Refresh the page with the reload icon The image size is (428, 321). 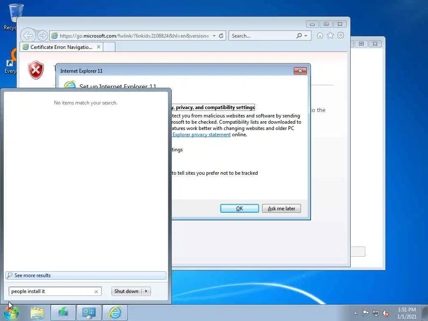coord(221,36)
